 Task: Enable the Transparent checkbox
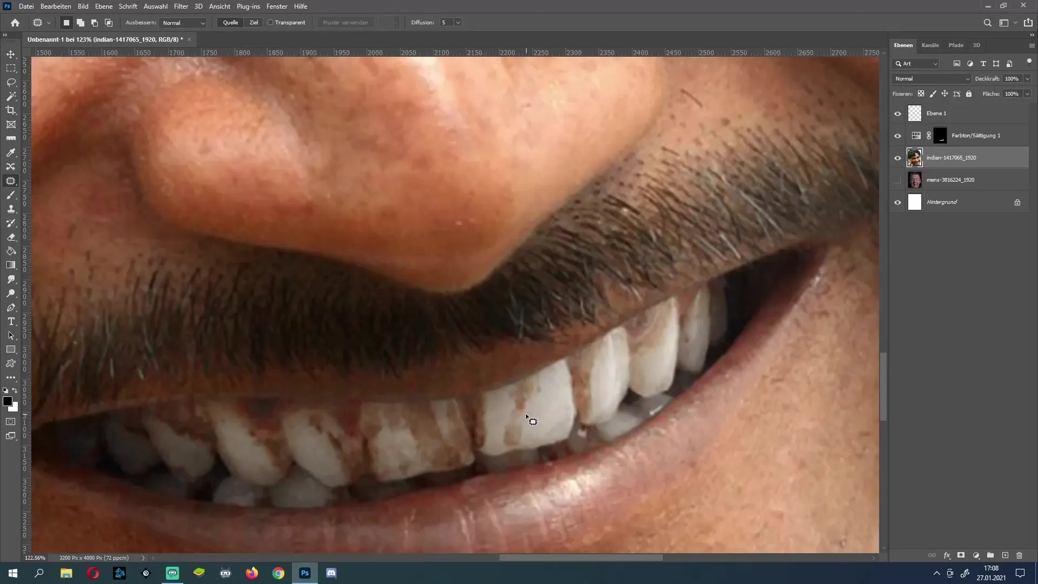click(x=270, y=22)
